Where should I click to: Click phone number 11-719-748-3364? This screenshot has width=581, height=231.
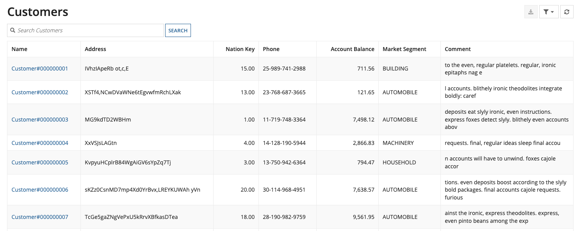coord(284,120)
